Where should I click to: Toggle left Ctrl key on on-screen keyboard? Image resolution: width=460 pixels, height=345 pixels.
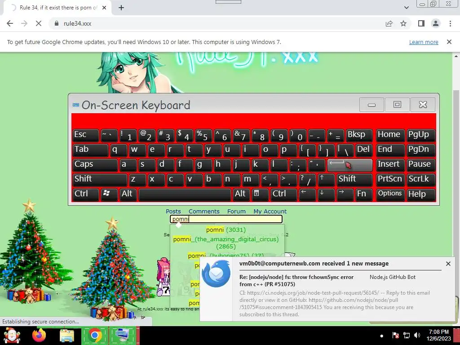point(86,194)
